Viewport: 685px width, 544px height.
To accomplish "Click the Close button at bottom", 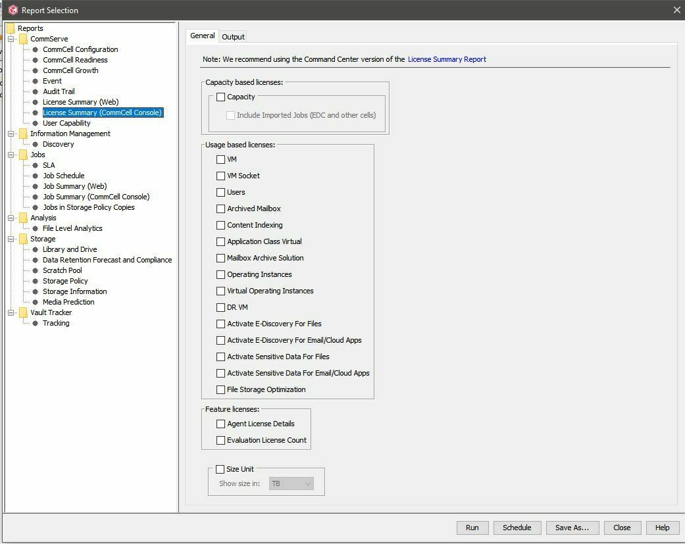I will coord(622,528).
